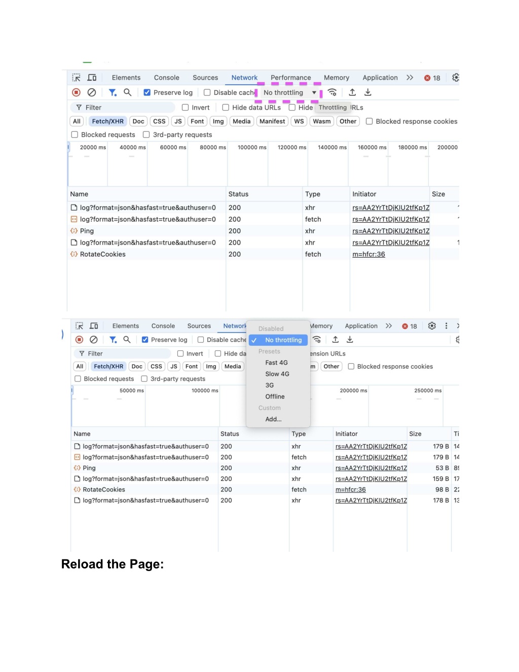Check Blocked requests in the upper DevTools
The image size is (519, 672).
pyautogui.click(x=75, y=135)
